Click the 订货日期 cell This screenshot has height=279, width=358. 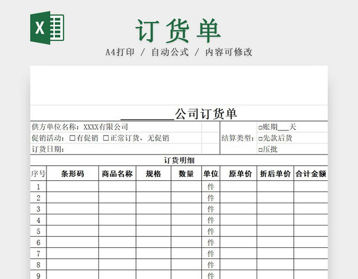coord(116,149)
